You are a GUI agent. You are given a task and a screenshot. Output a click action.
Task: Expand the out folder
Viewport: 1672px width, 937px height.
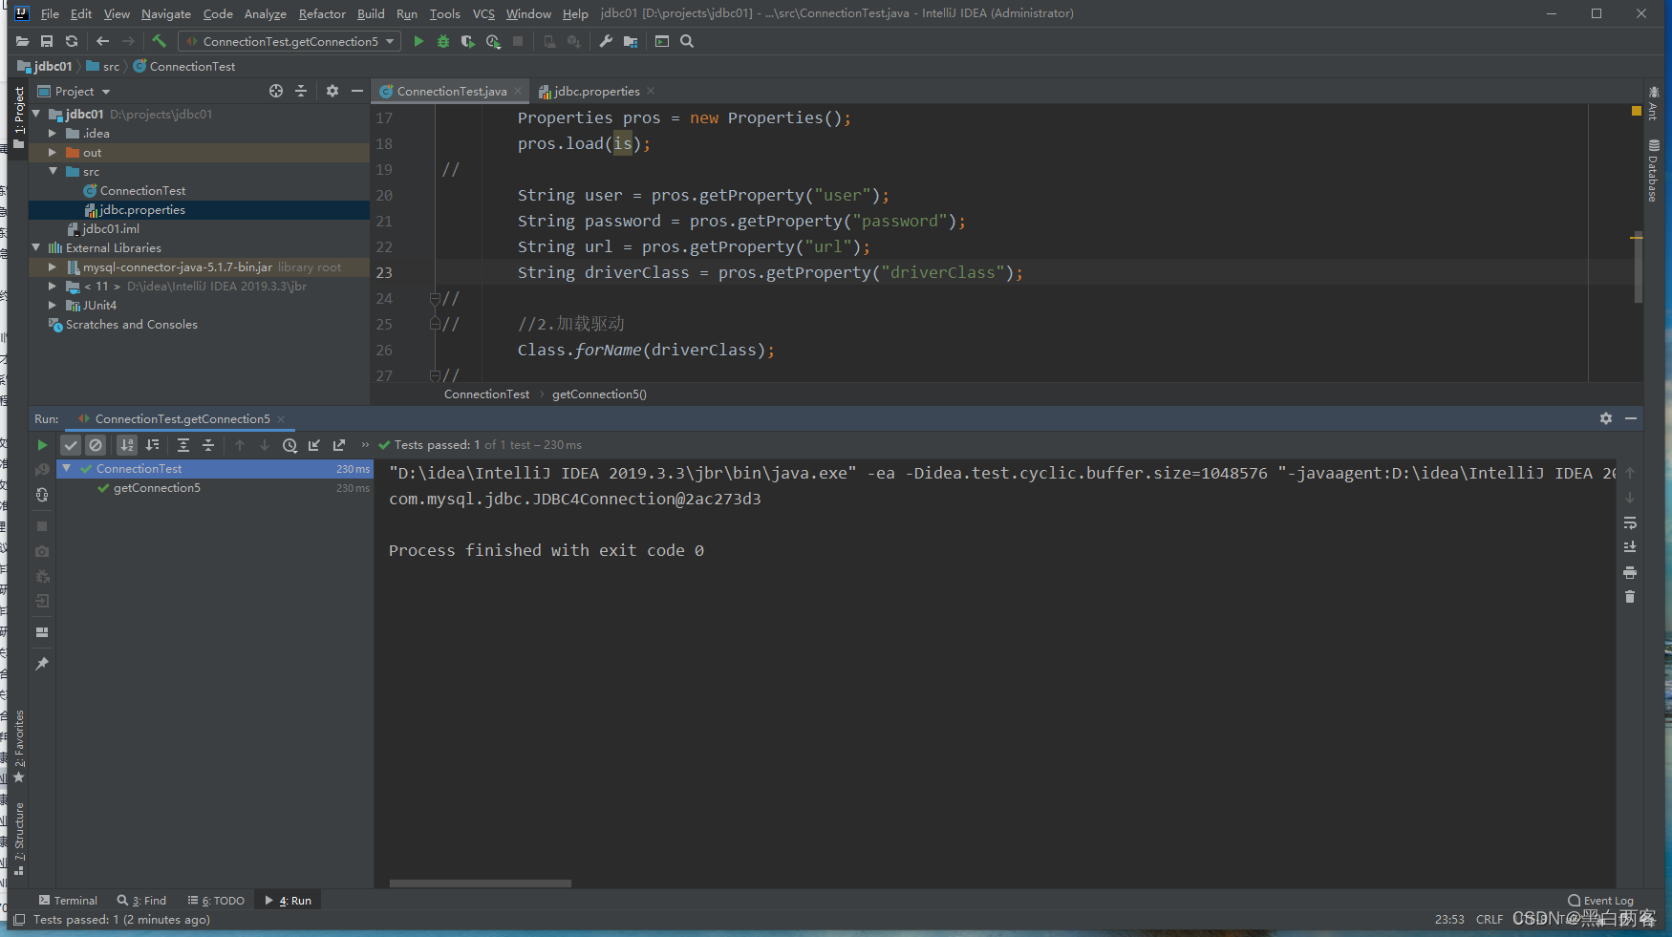[53, 152]
